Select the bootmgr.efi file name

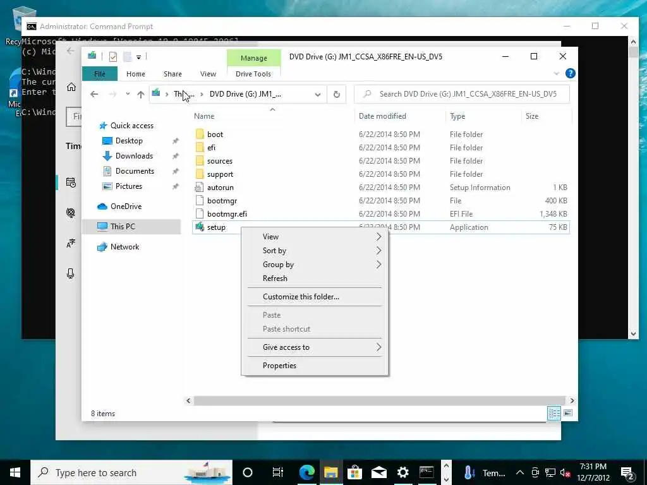tap(227, 214)
